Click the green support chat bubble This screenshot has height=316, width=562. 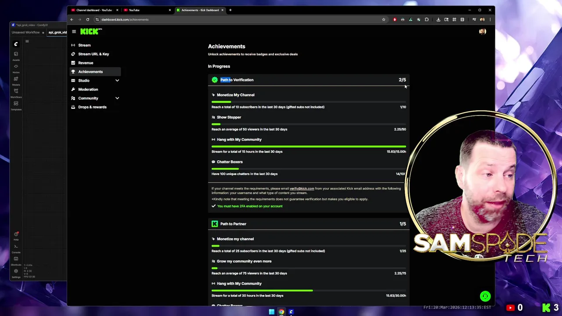tap(485, 296)
